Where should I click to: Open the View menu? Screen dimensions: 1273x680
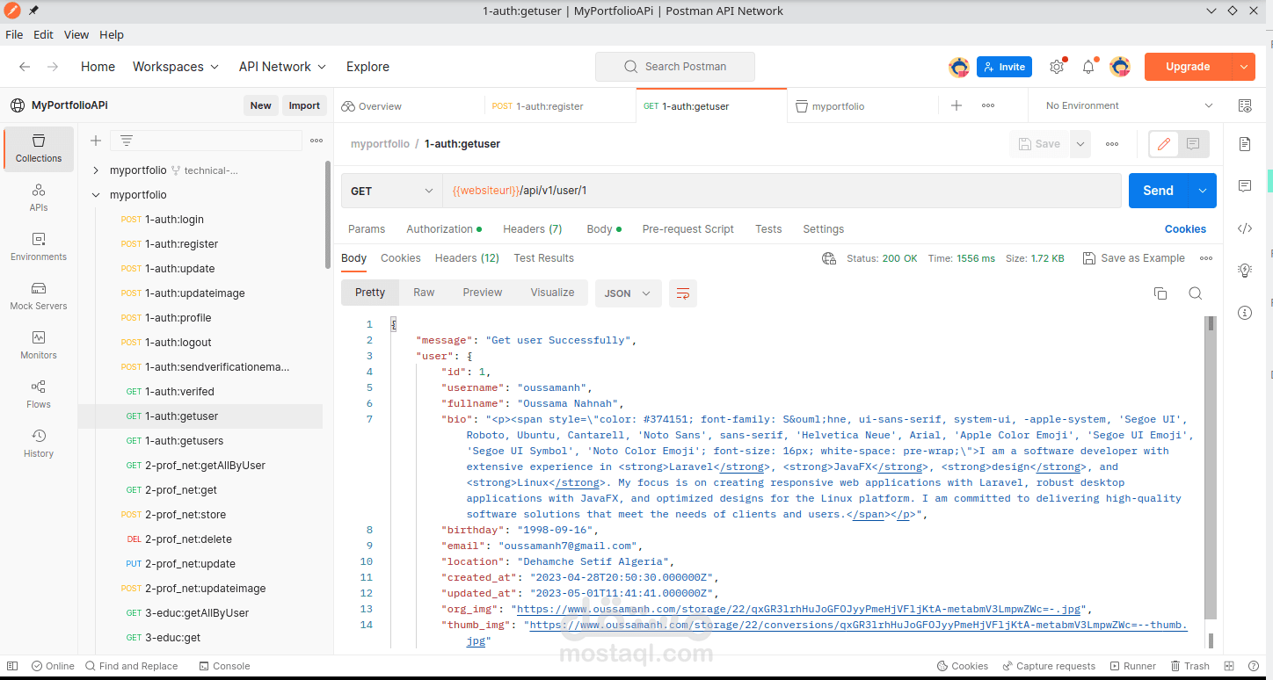76,35
